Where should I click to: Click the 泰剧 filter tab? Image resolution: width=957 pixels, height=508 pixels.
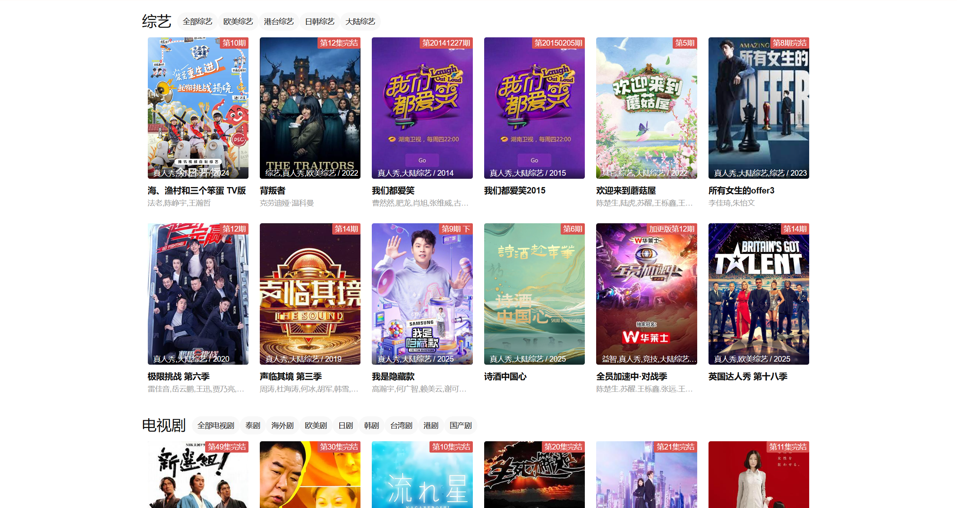point(253,425)
